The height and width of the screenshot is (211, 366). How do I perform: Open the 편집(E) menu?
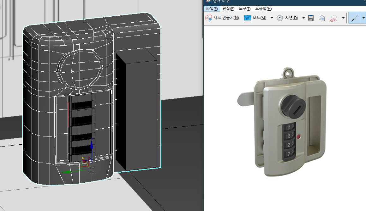(228, 8)
